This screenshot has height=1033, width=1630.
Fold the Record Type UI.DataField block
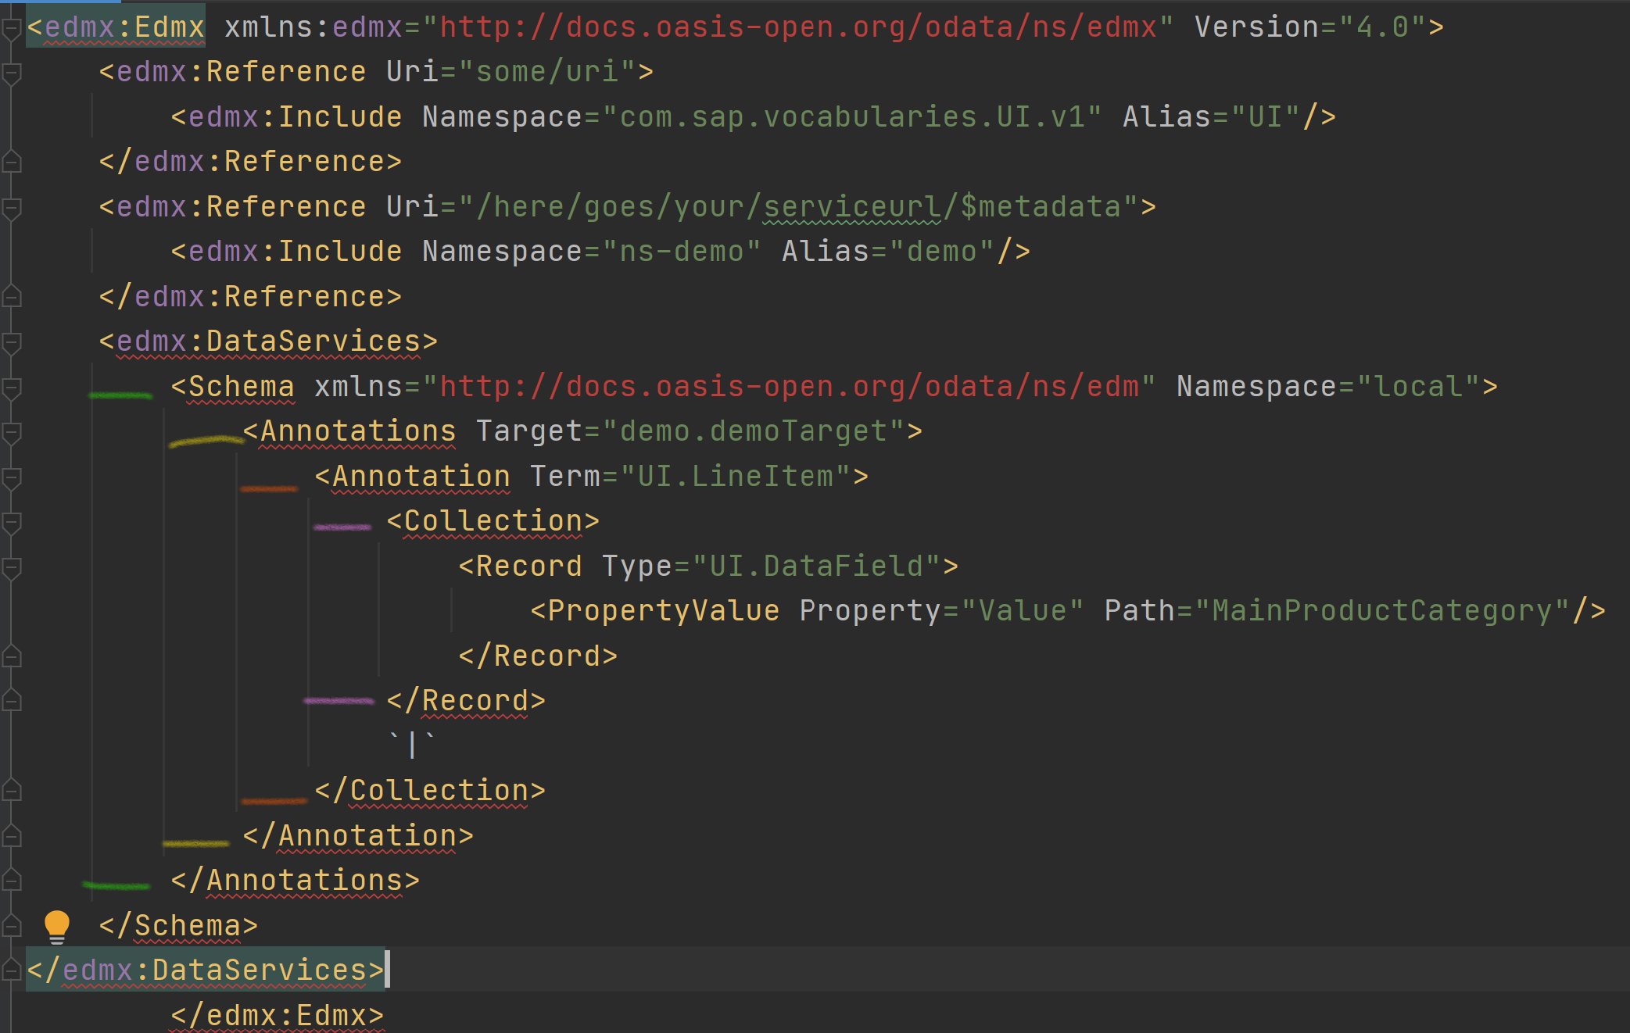click(11, 568)
